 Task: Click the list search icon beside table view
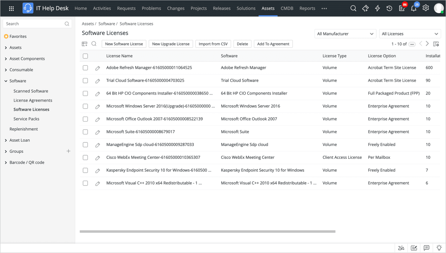click(x=94, y=44)
